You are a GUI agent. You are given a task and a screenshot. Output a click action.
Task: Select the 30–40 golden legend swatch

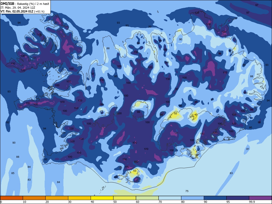(x=79, y=198)
